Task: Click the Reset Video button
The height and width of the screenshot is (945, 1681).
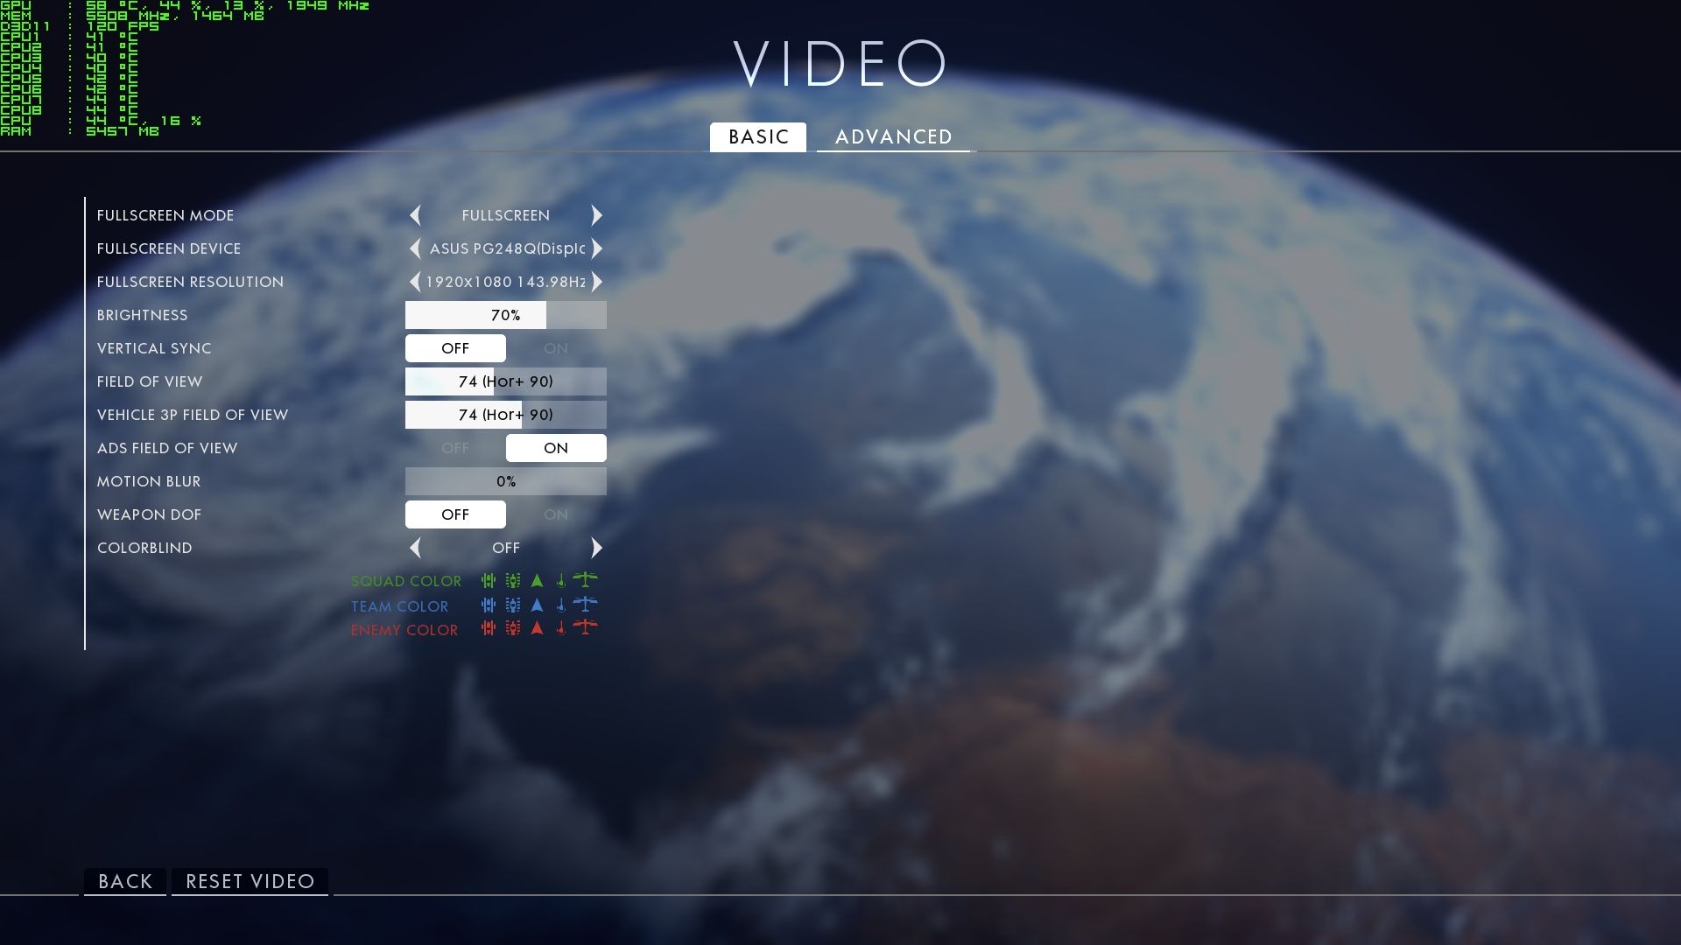Action: click(250, 881)
